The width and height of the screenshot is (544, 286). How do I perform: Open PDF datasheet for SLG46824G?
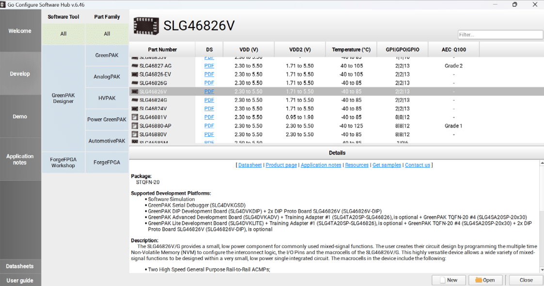pos(209,100)
